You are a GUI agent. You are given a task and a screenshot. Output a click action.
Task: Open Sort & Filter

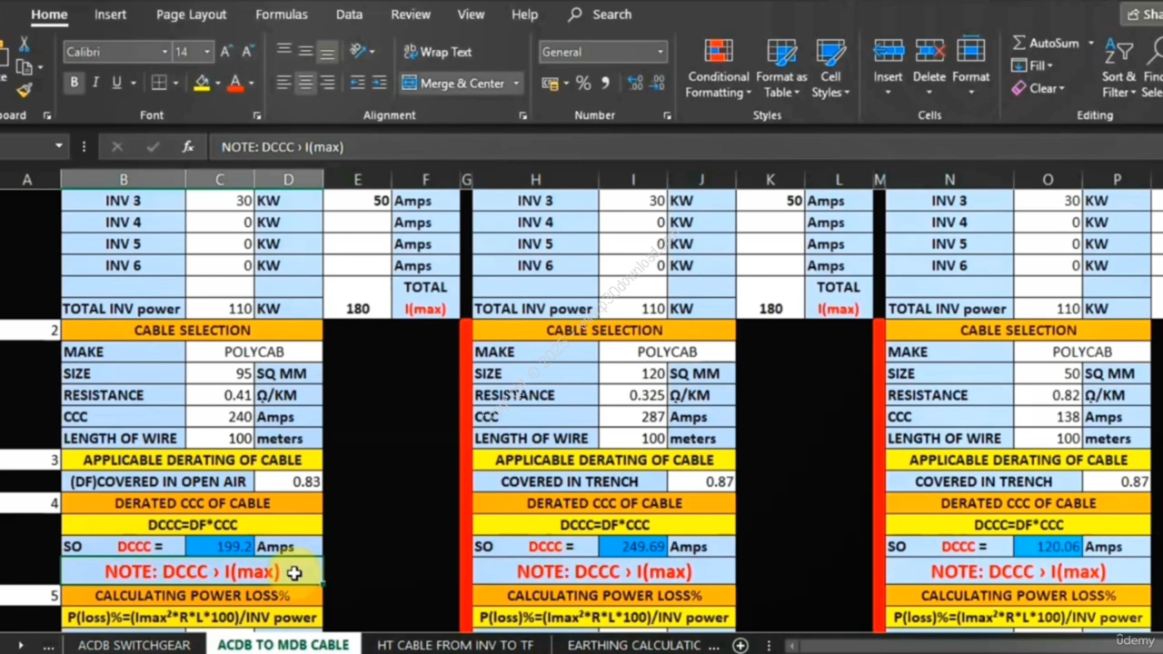click(1119, 68)
